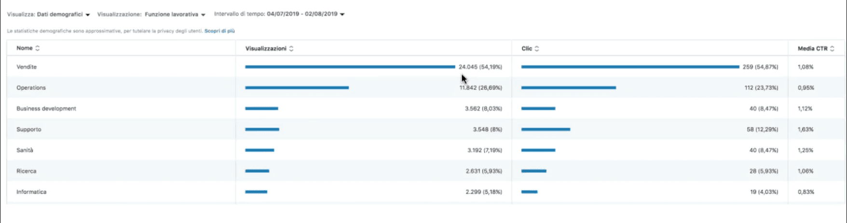The width and height of the screenshot is (847, 223).
Task: Click Sanità views value 3.192 (7,19%)
Action: click(485, 150)
